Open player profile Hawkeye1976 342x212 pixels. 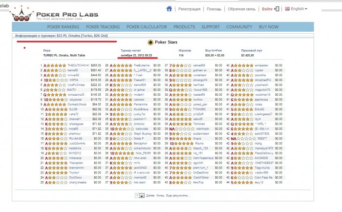(x=264, y=148)
